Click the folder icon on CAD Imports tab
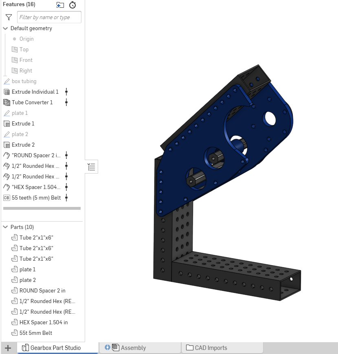Viewport: 338px width, 354px height. (189, 347)
